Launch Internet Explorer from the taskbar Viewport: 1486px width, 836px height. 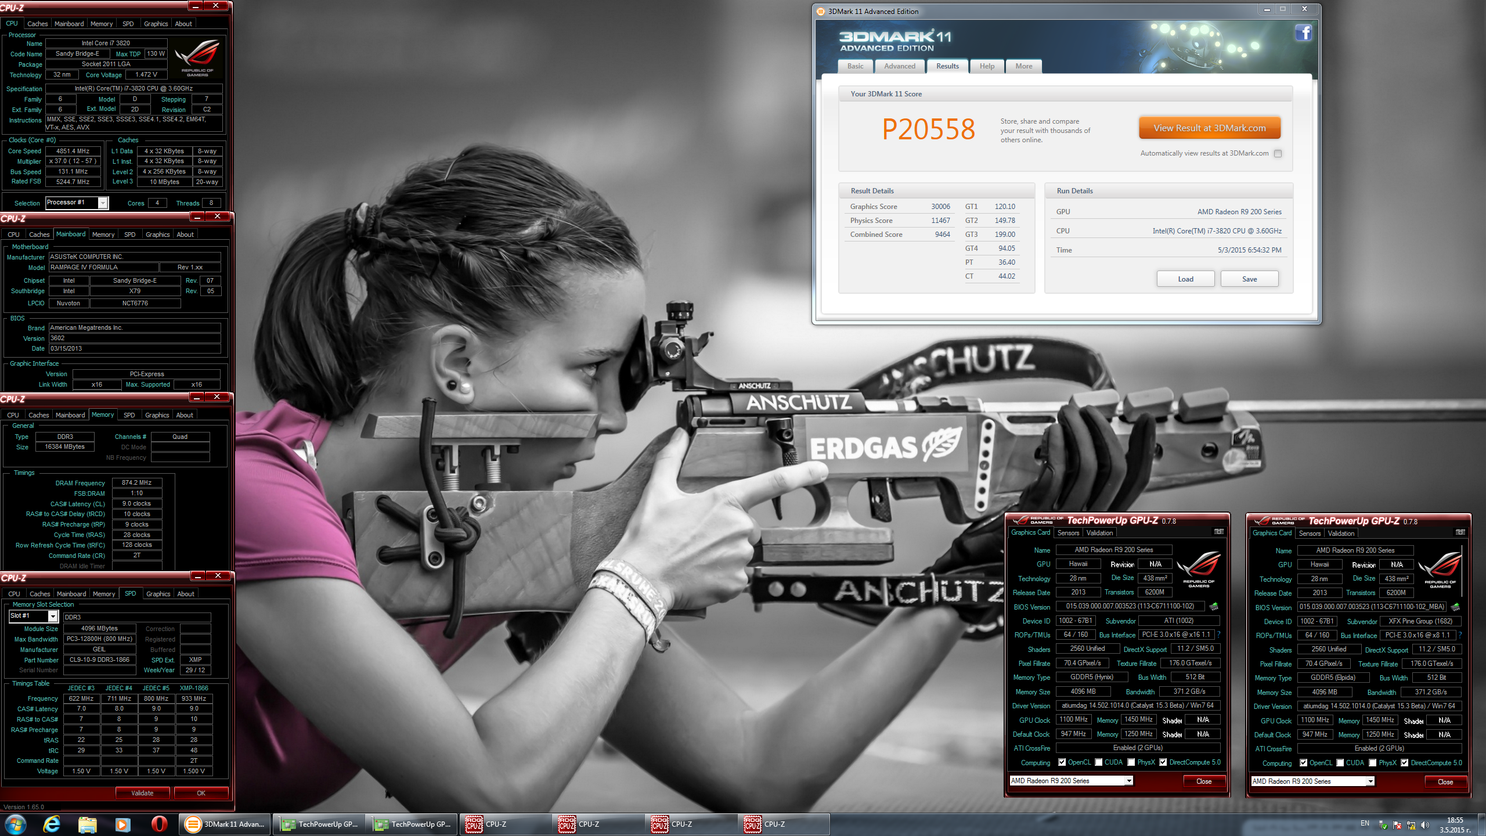[52, 824]
